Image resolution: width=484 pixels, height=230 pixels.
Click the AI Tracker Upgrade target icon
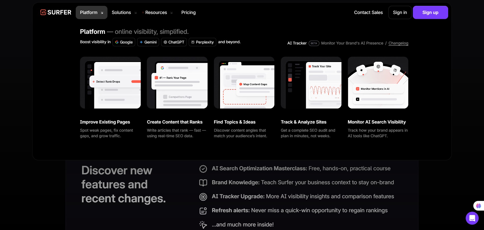pos(203,197)
